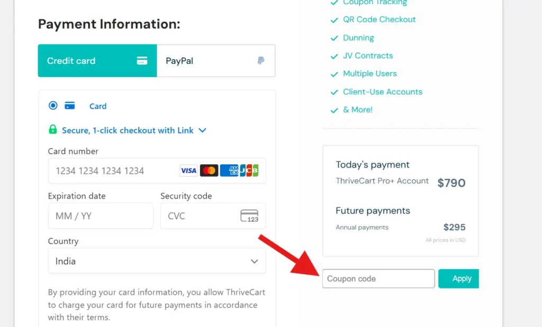Open the Country dropdown showing India

[157, 260]
